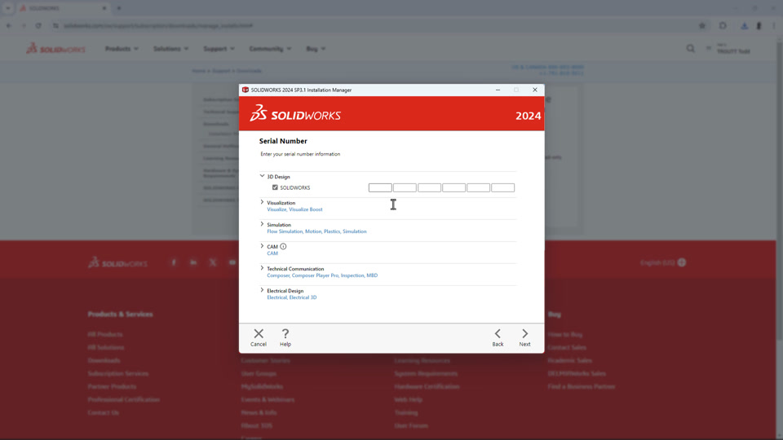Open Buy menu on the website
Screen dimensions: 783x440
point(316,49)
